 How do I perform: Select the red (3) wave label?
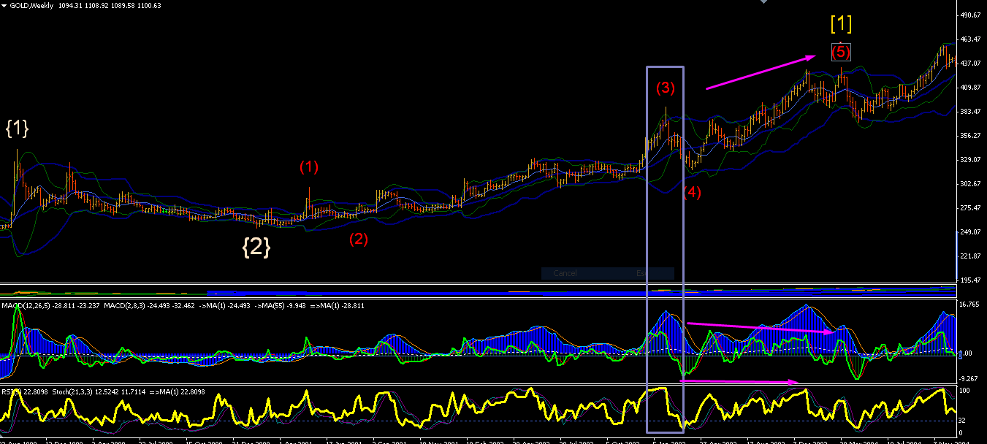[666, 88]
